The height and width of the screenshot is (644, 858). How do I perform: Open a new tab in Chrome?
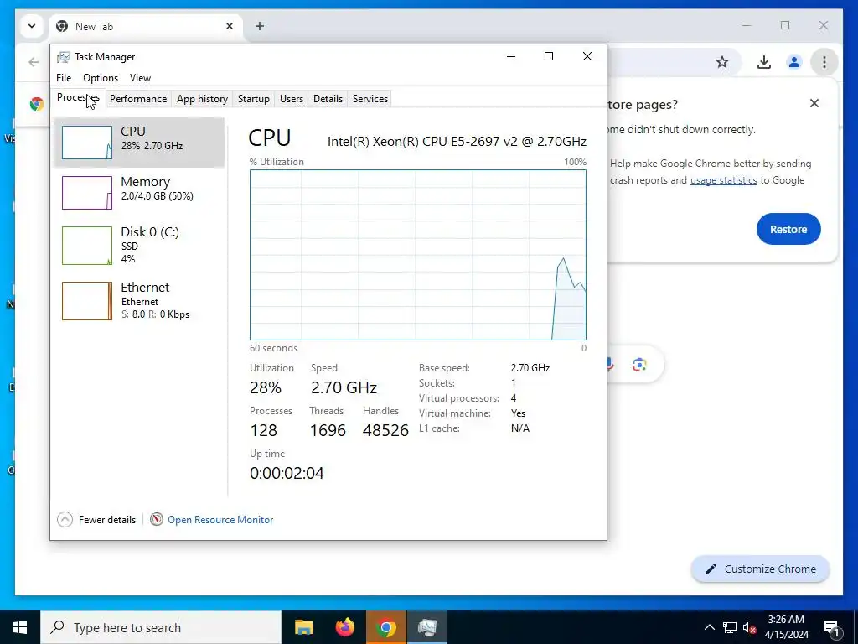point(260,26)
